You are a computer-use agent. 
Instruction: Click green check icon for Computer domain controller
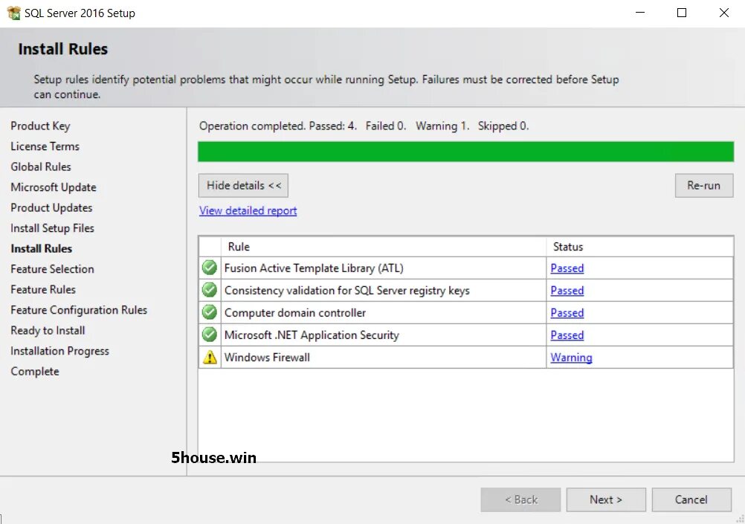pyautogui.click(x=210, y=313)
